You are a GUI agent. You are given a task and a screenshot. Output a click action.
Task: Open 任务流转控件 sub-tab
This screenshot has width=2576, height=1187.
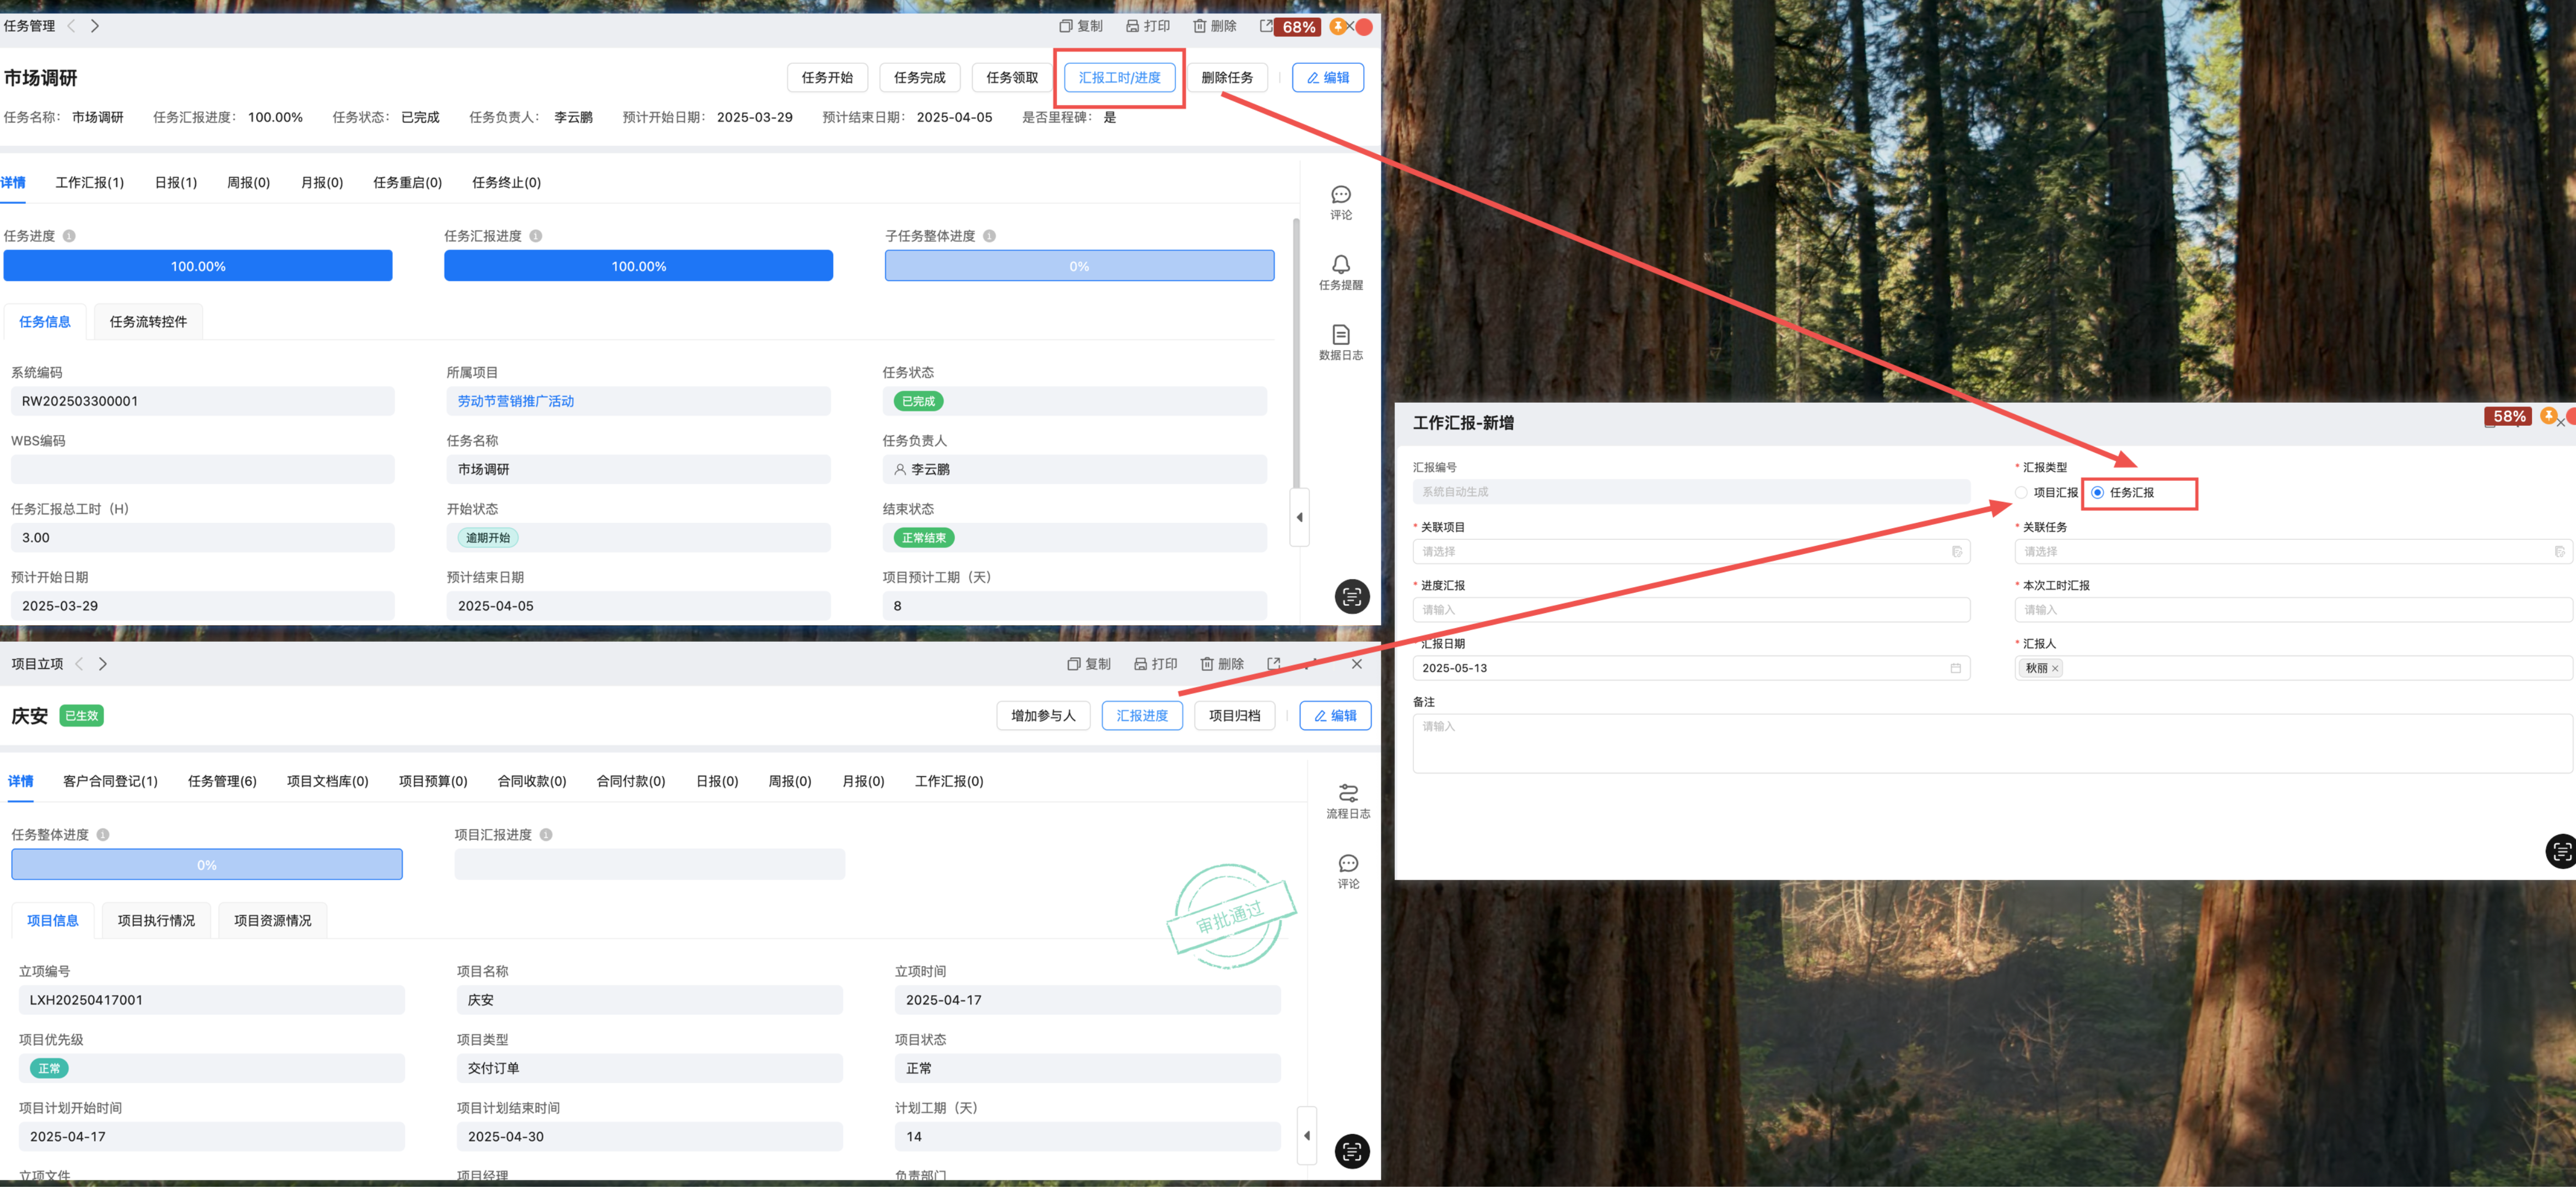[x=148, y=322]
